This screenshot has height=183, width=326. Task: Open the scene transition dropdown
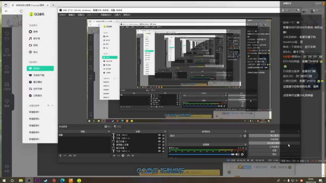pos(205,136)
